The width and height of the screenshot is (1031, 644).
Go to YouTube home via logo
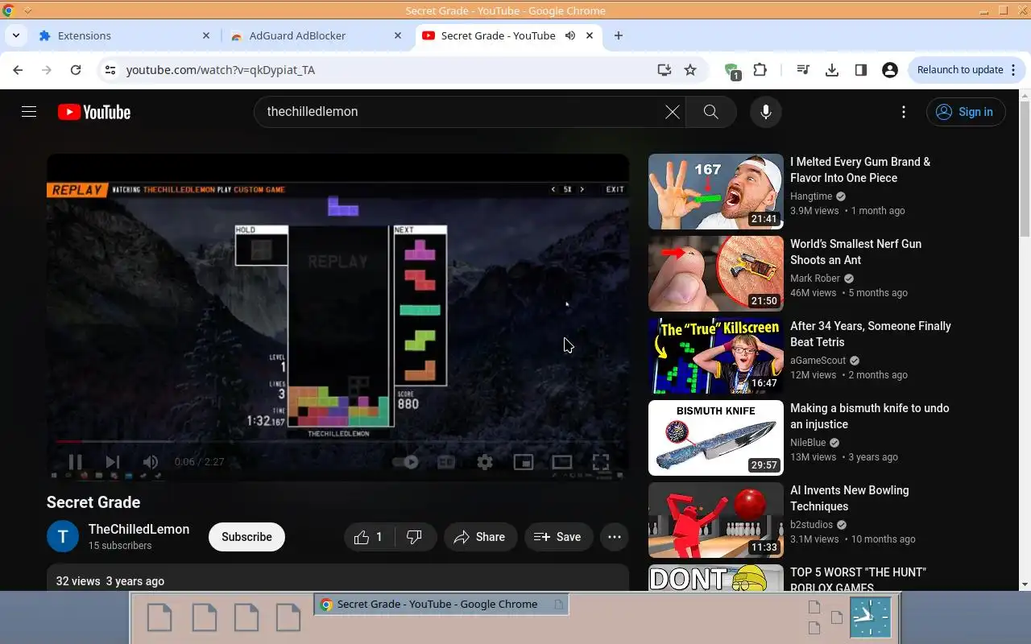click(94, 112)
